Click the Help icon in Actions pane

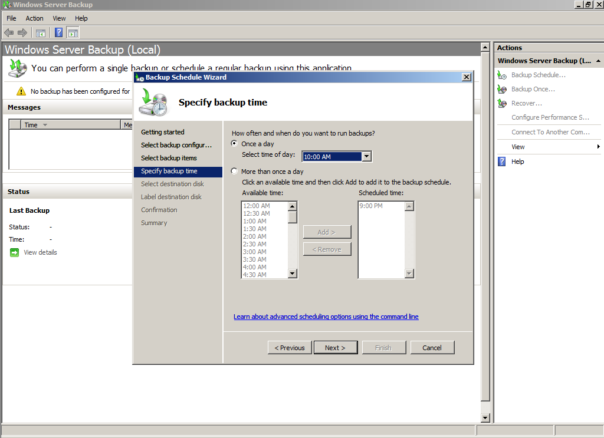501,162
